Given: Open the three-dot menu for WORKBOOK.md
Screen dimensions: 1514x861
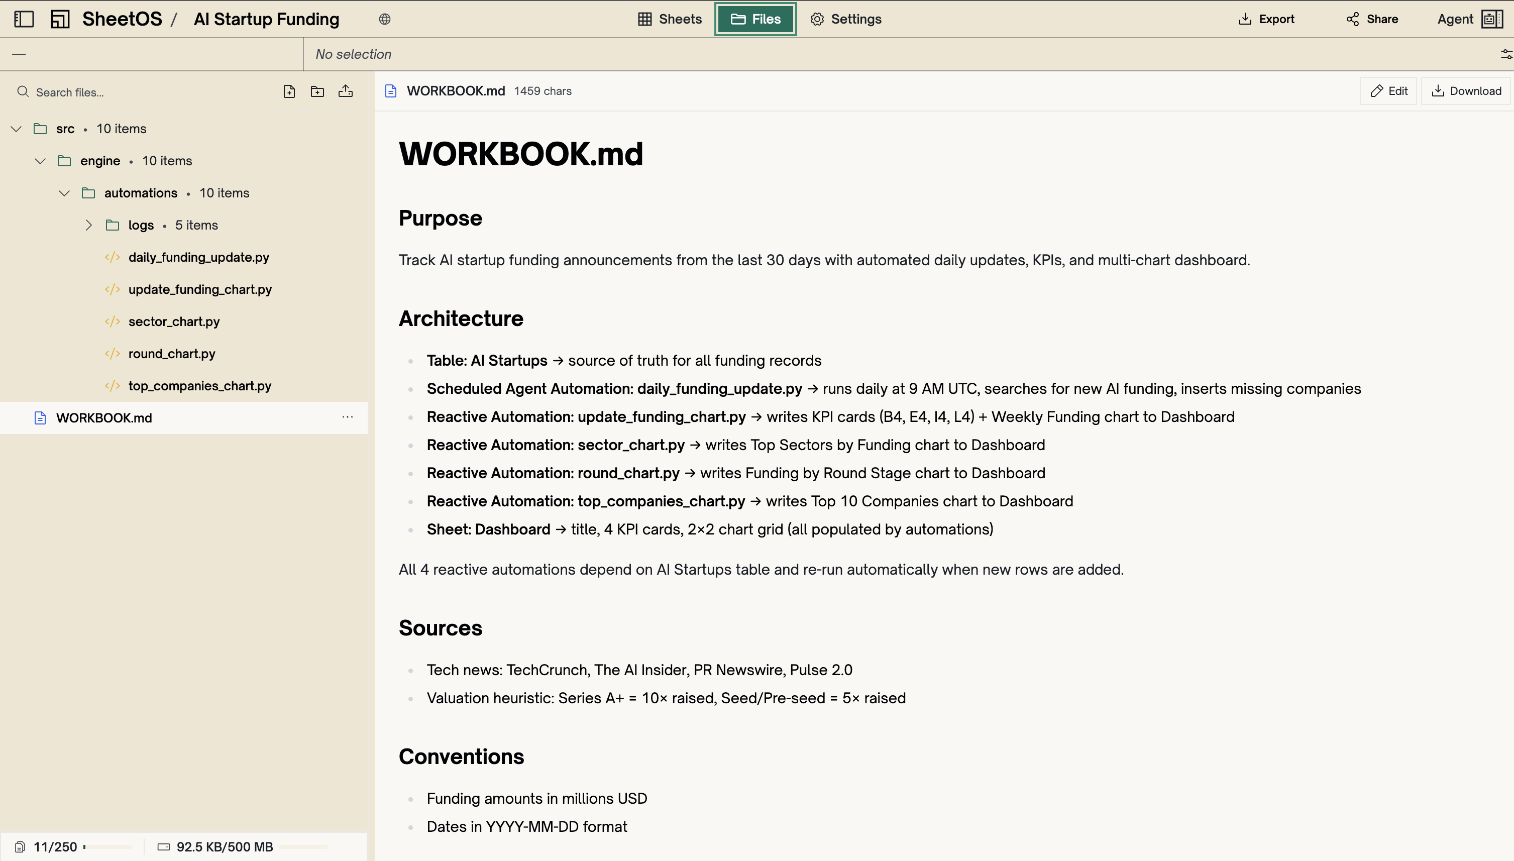Looking at the screenshot, I should pos(348,417).
